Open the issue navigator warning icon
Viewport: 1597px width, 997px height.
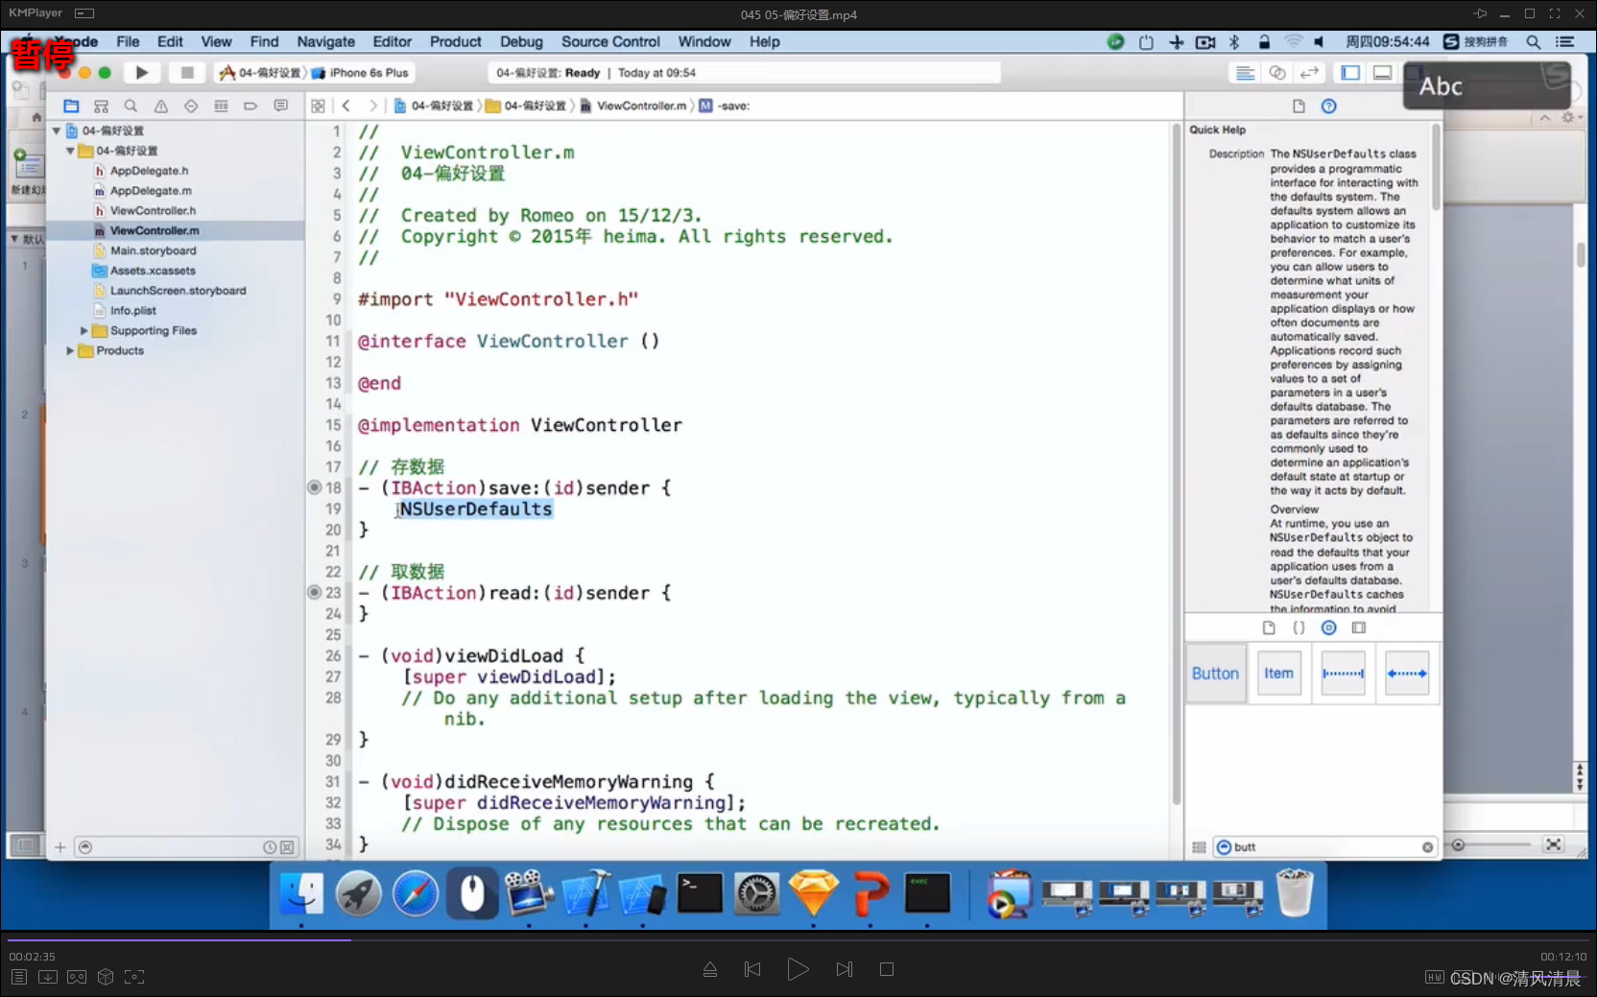(x=160, y=106)
